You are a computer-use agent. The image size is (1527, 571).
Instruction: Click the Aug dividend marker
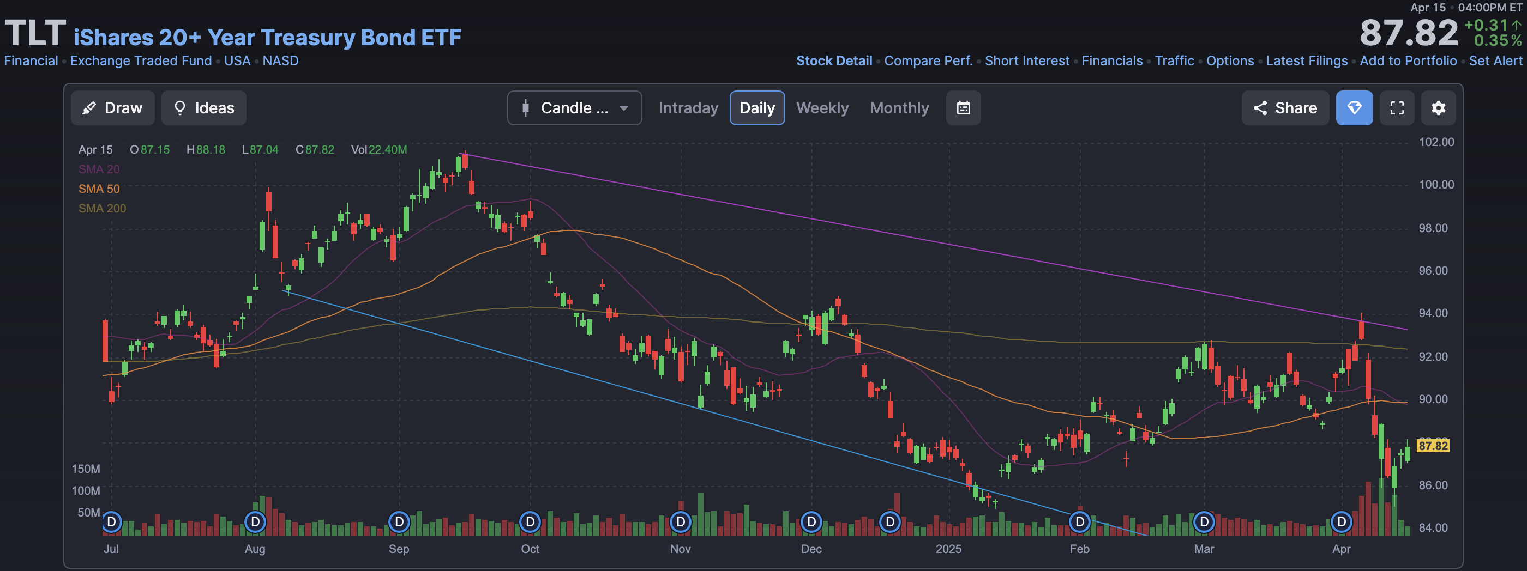(x=255, y=522)
